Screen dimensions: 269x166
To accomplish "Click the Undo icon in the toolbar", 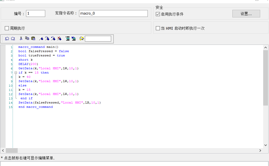I will pyautogui.click(x=7, y=39).
